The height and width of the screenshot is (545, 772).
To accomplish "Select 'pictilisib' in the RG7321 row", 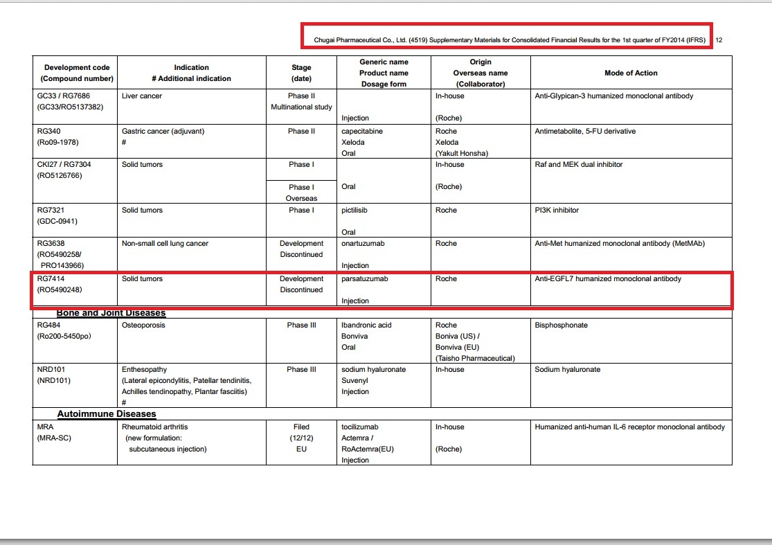I will pyautogui.click(x=356, y=211).
